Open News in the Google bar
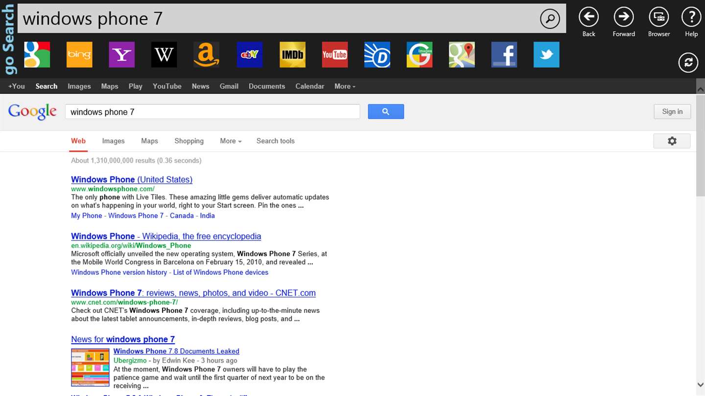The image size is (705, 396). pos(201,86)
